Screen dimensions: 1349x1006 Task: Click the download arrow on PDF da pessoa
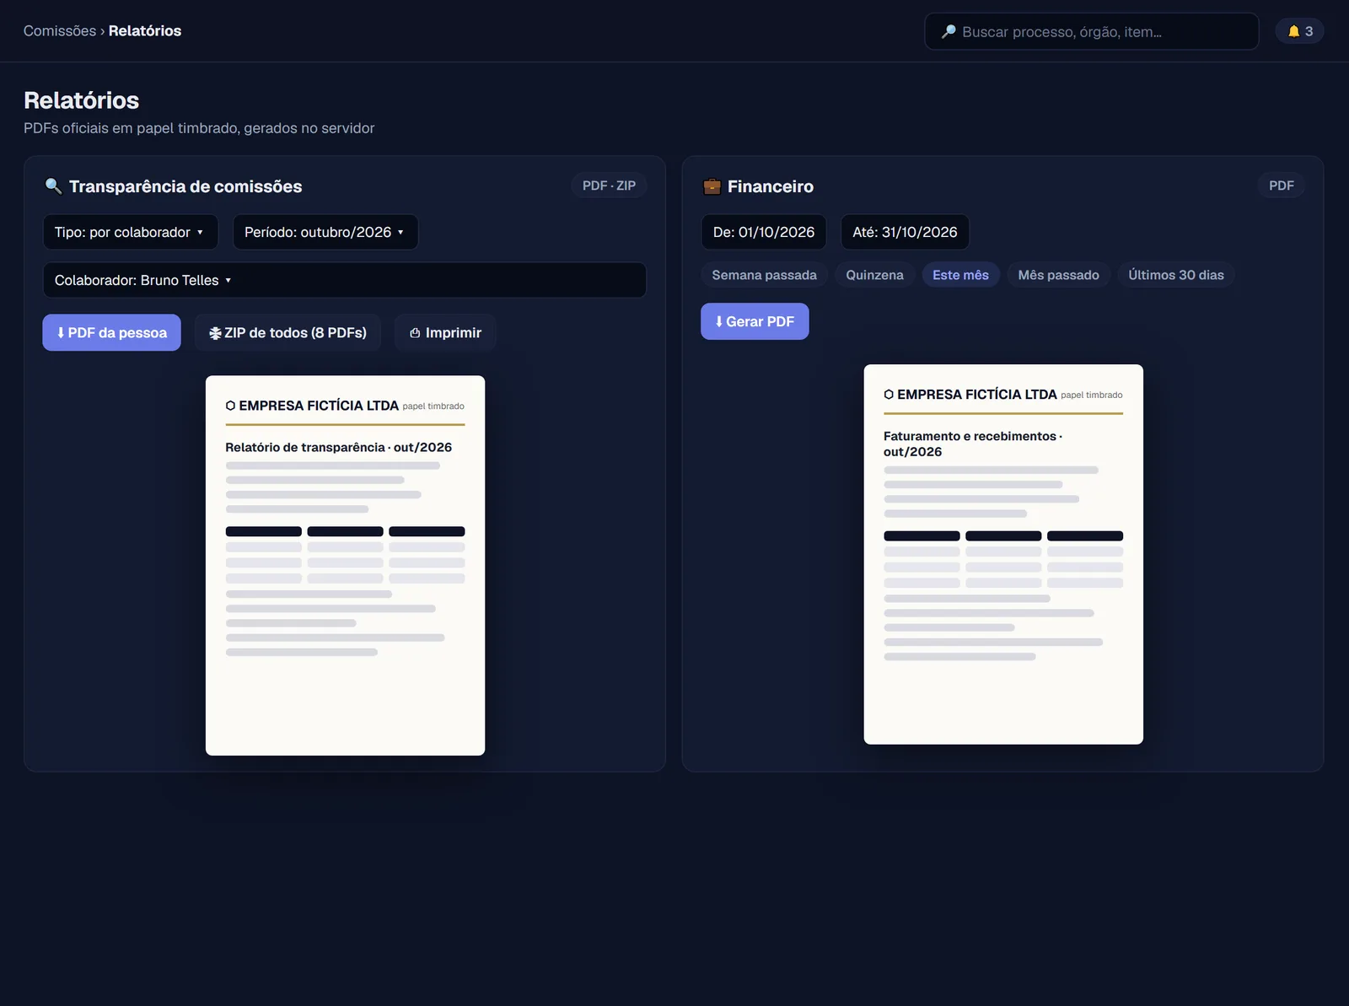(61, 333)
